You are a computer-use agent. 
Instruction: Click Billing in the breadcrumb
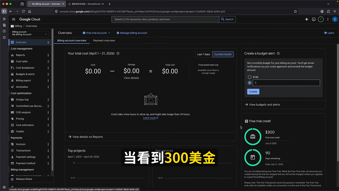pyautogui.click(x=19, y=26)
